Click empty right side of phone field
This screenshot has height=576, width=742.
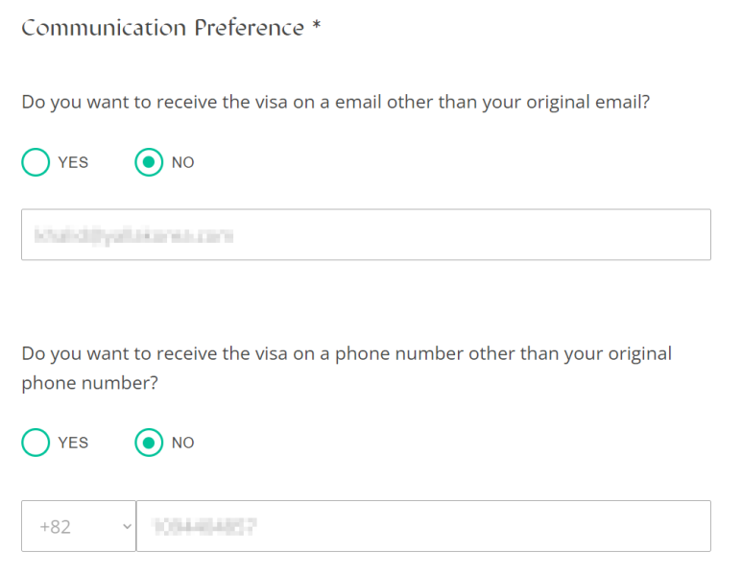[520, 526]
